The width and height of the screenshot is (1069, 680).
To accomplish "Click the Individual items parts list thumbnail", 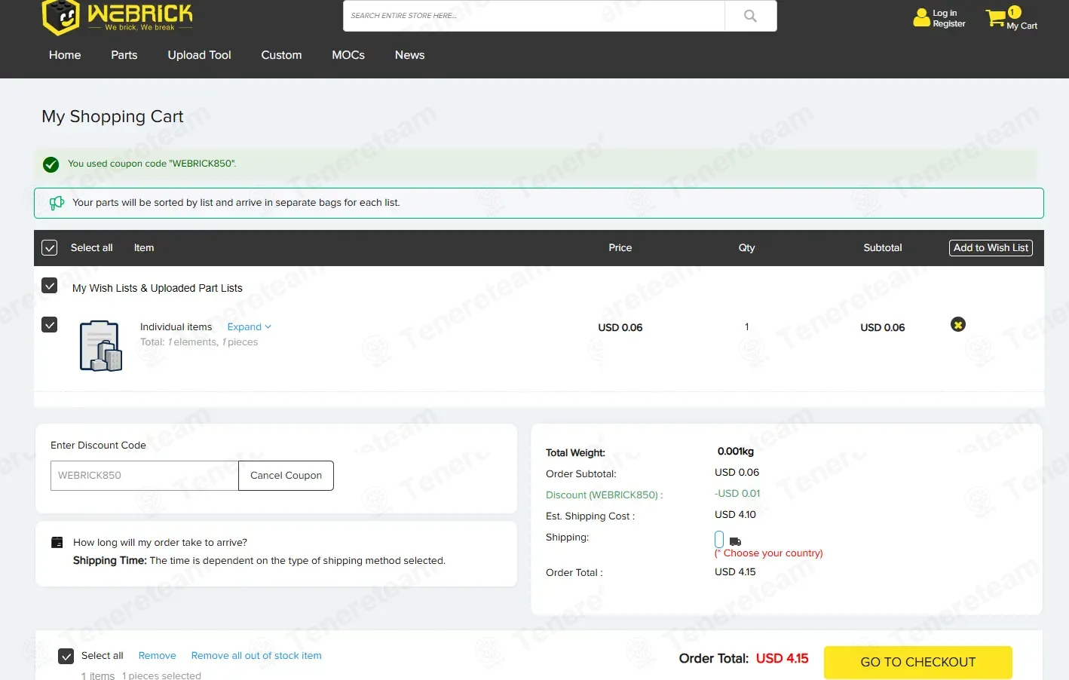I will coord(101,346).
